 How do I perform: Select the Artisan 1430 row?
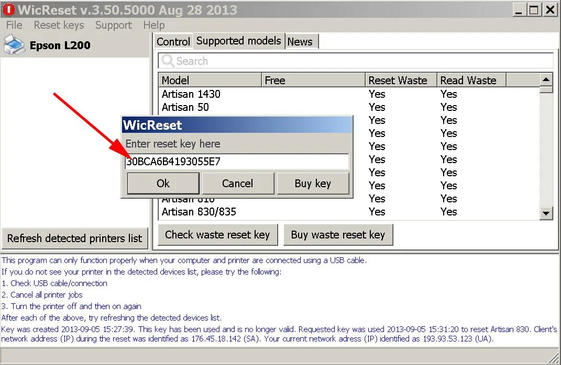point(349,94)
